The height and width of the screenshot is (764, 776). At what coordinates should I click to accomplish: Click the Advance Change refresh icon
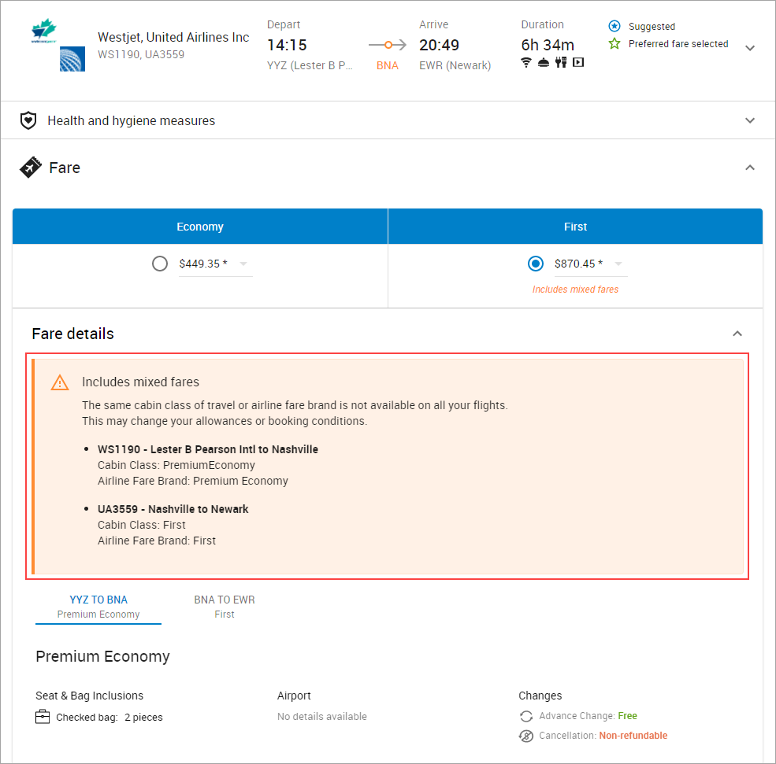pyautogui.click(x=526, y=716)
